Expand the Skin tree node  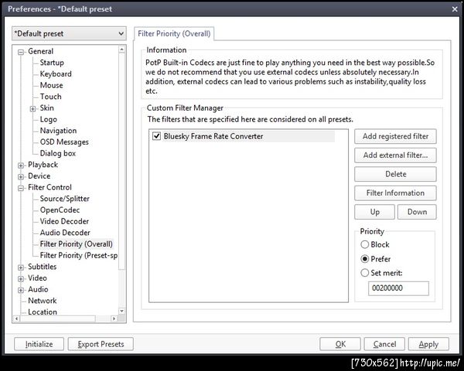32,108
